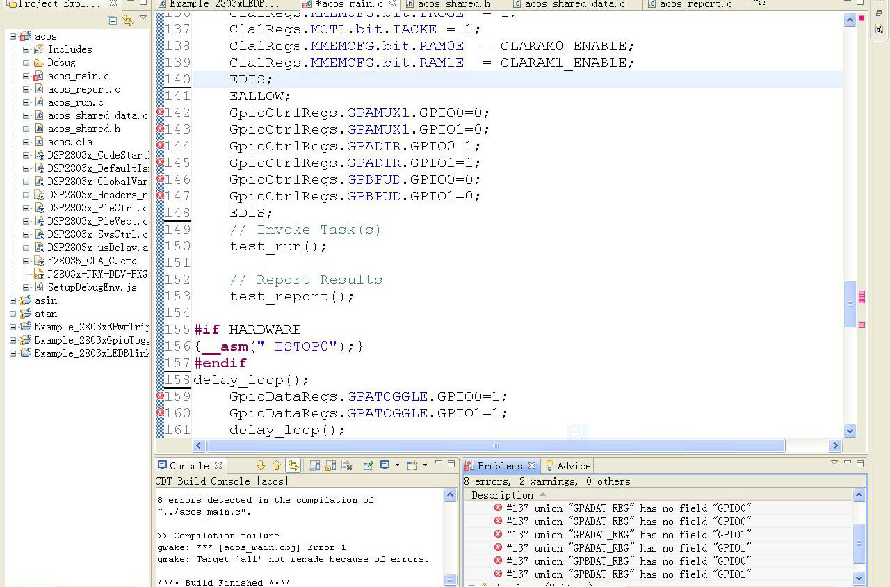Collapse the acos project tree
Viewport: 890px width, 587px height.
(x=13, y=36)
